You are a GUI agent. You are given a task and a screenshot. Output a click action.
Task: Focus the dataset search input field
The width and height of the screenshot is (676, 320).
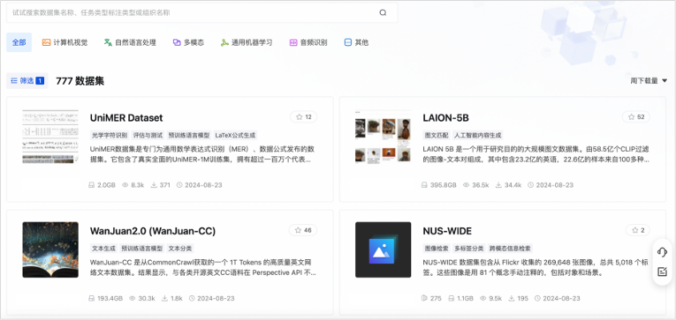coord(201,12)
